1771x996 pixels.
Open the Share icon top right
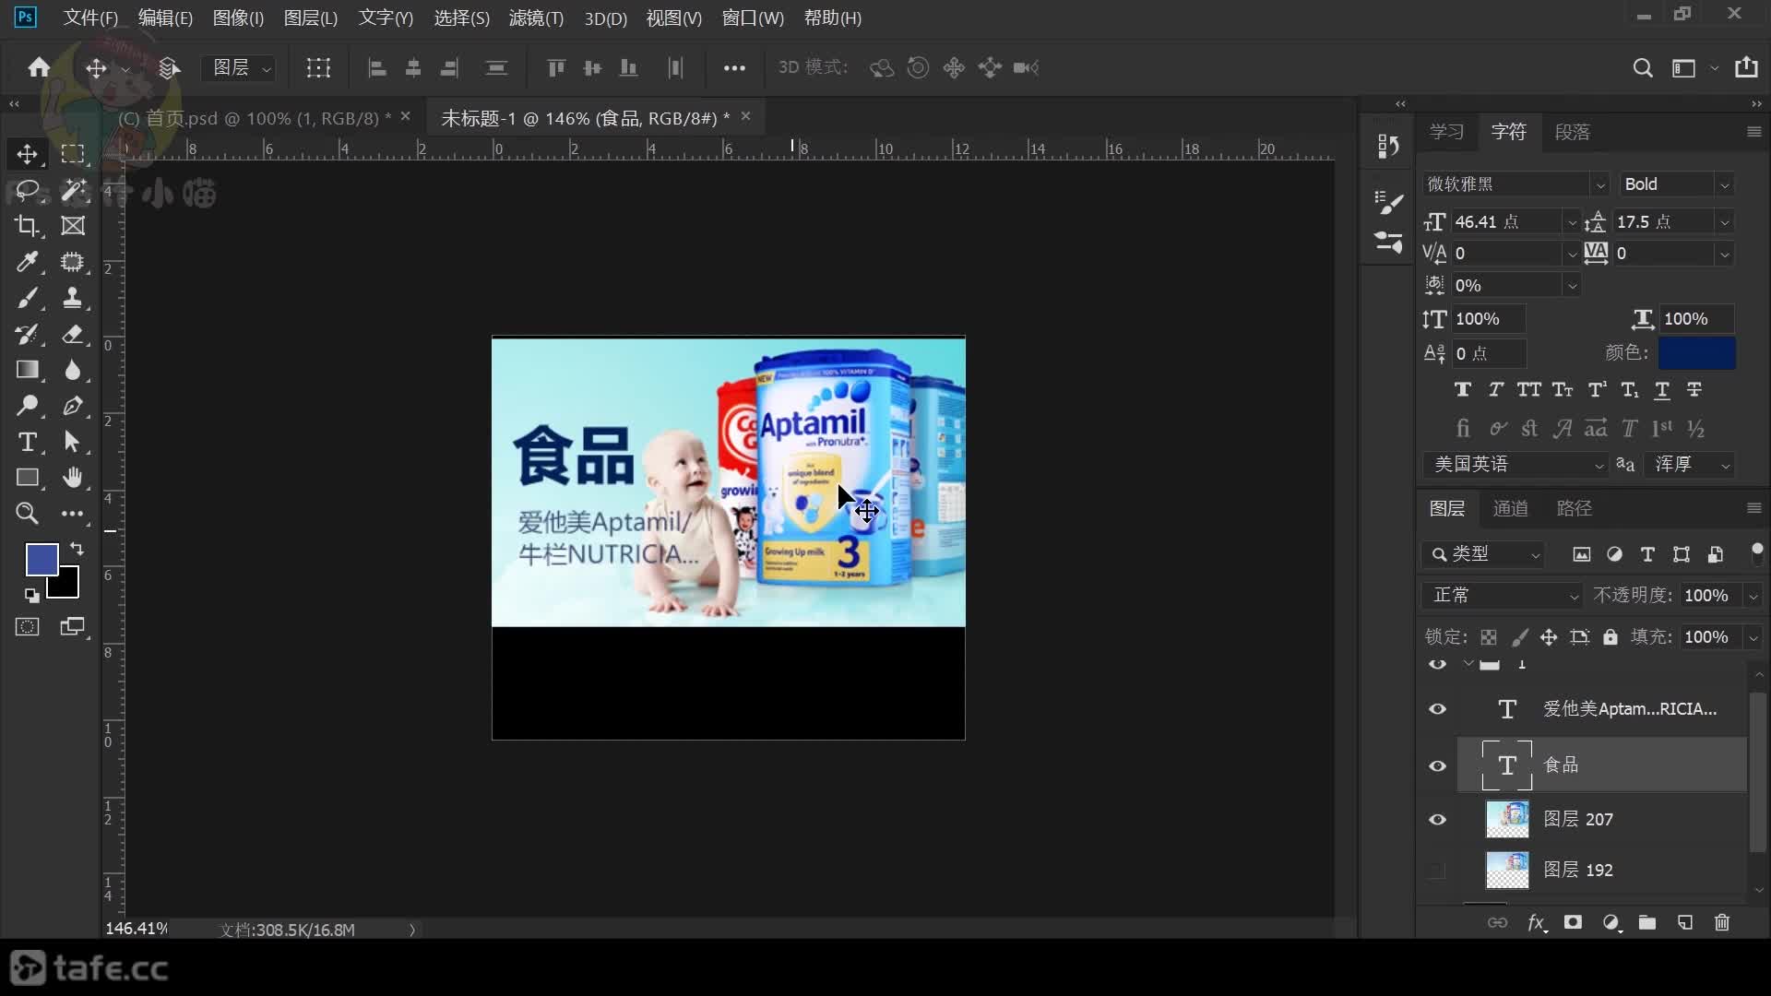(x=1746, y=67)
